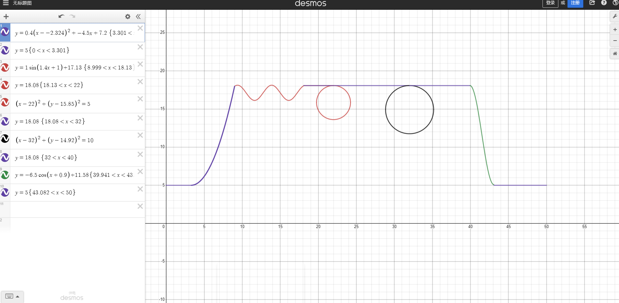The height and width of the screenshot is (303, 619).
Task: Toggle visibility of black circle (x-32)² expression
Action: [5, 139]
